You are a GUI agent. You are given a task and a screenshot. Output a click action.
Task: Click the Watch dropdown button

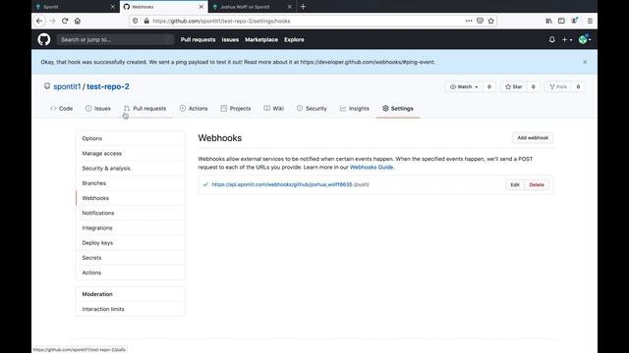[464, 86]
